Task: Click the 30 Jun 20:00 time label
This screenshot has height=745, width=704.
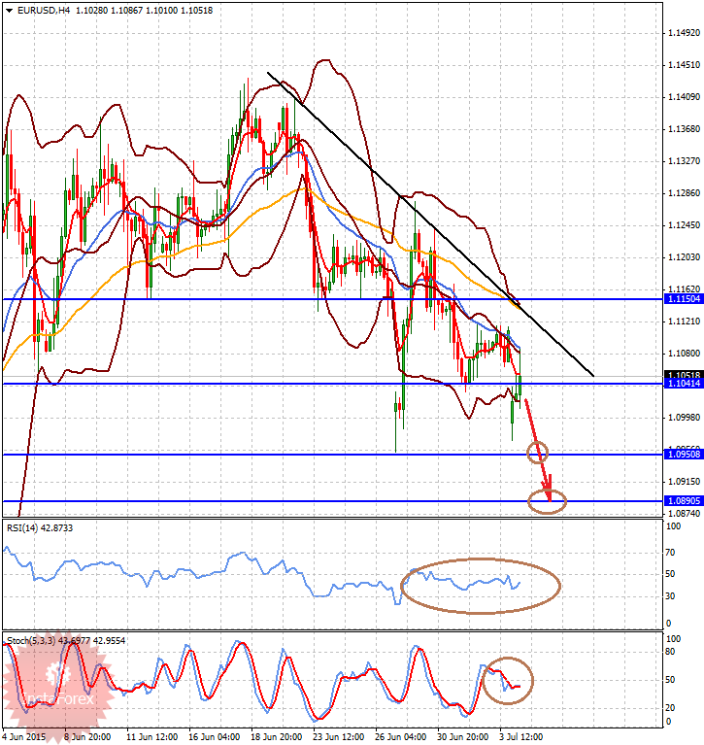Action: pyautogui.click(x=463, y=737)
